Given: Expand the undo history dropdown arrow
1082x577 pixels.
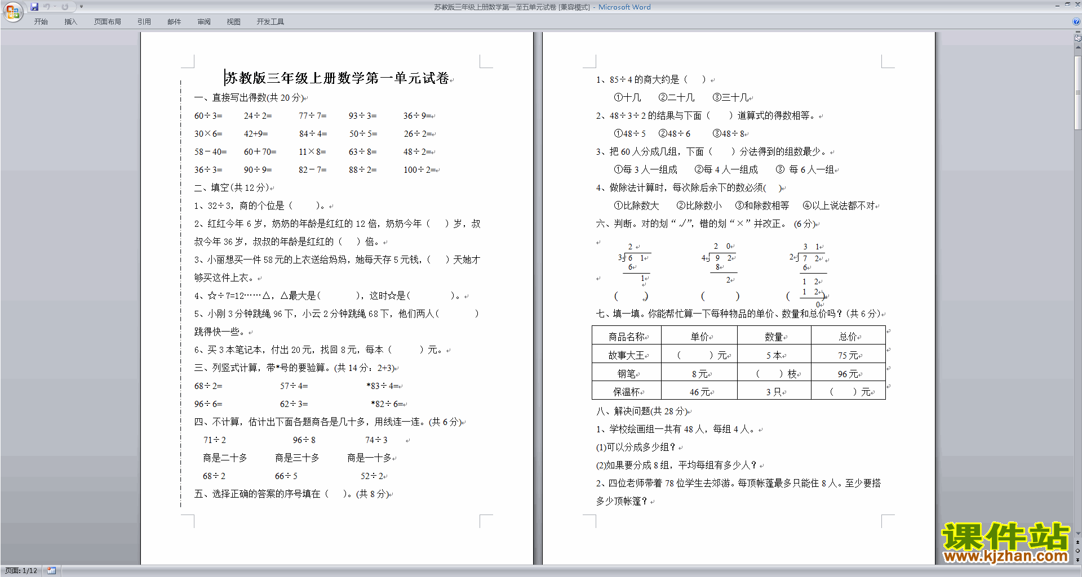Looking at the screenshot, I should (x=55, y=7).
